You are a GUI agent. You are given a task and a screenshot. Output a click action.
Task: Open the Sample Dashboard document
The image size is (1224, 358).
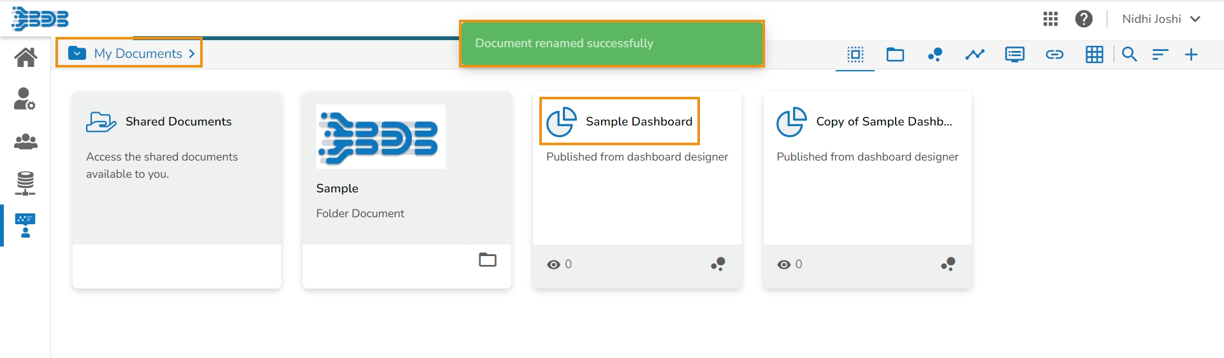tap(638, 121)
